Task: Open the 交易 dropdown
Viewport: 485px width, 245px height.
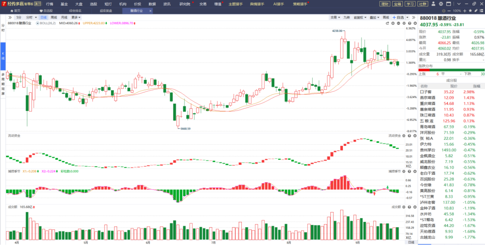Action: 335,17
